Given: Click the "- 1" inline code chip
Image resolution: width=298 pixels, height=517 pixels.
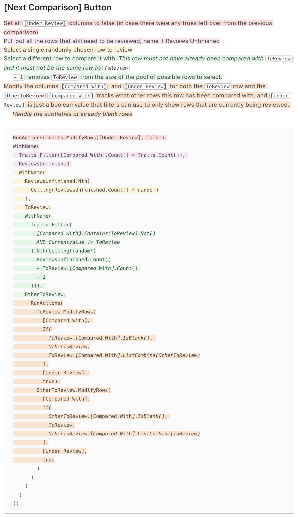Looking at the screenshot, I should point(19,77).
